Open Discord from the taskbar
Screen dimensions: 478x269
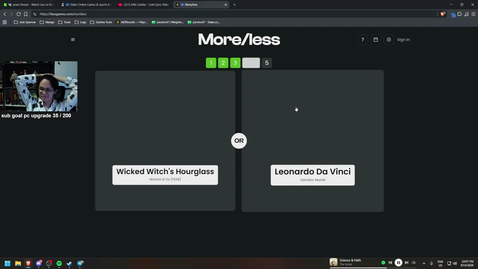(38, 263)
